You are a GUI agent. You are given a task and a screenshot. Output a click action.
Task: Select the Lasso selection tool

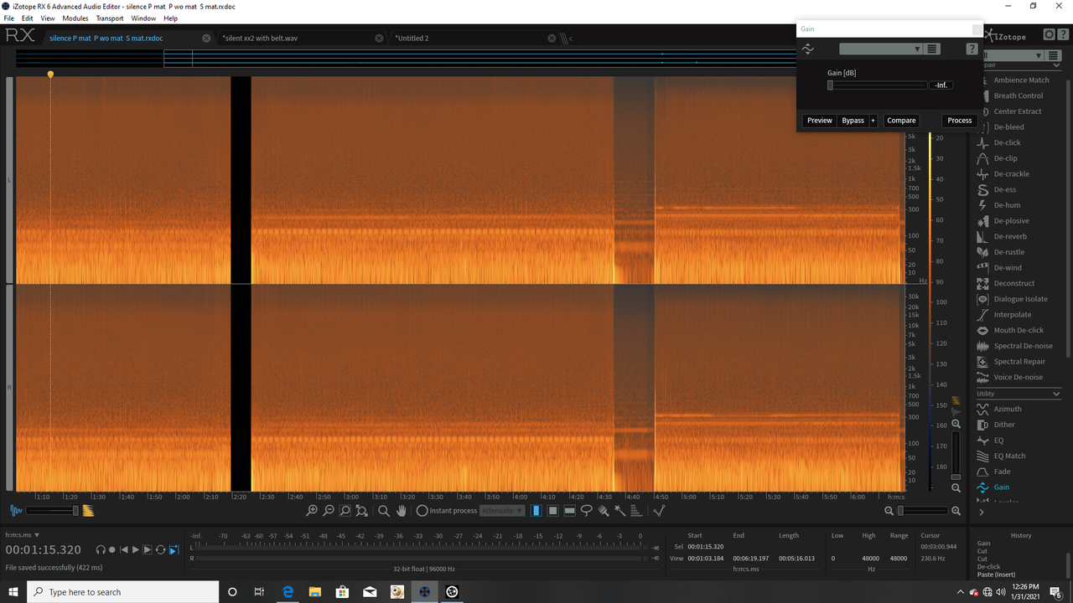(x=587, y=511)
